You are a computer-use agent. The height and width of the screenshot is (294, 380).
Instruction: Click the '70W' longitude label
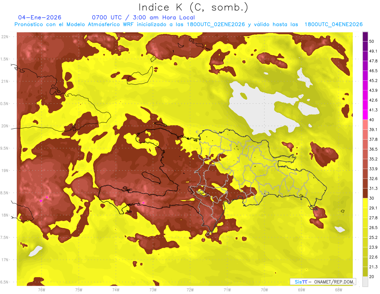tap(264, 290)
